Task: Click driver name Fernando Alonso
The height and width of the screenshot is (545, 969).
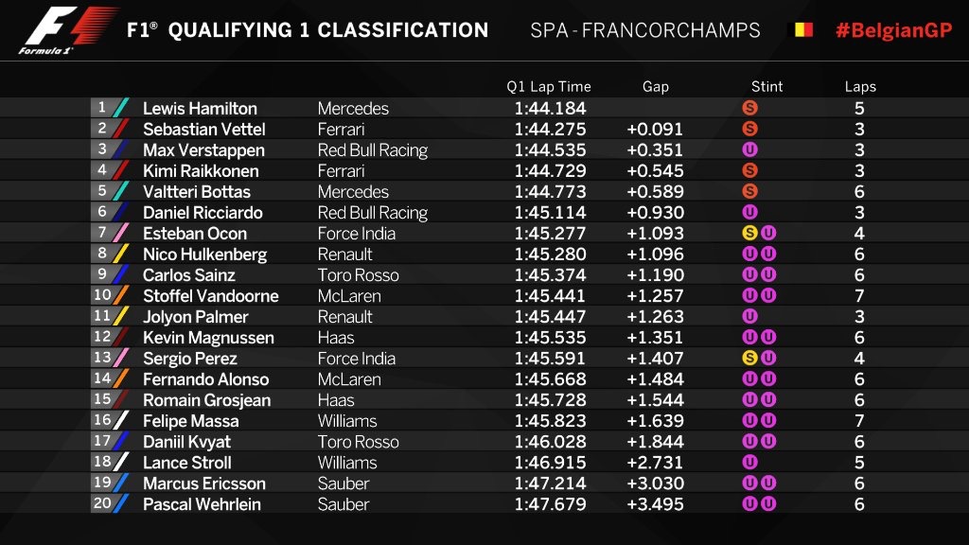Action: (x=205, y=379)
